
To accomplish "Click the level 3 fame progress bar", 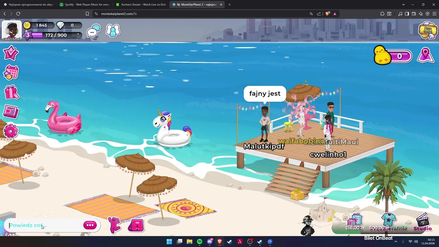I will click(53, 35).
